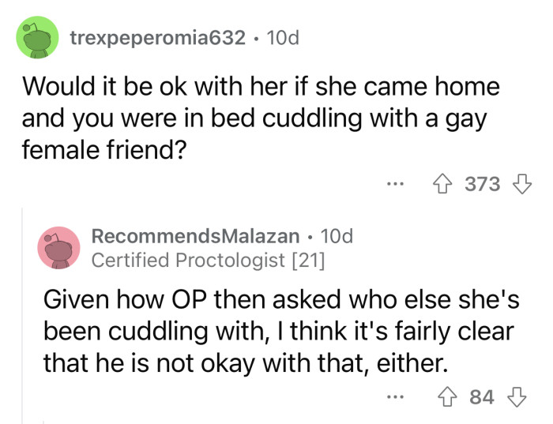Visit RecommendsMalazan username profile

click(195, 236)
